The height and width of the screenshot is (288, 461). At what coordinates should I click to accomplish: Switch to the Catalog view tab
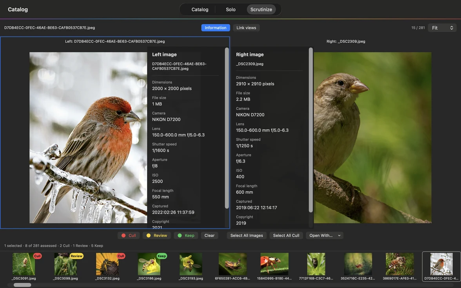pyautogui.click(x=200, y=9)
